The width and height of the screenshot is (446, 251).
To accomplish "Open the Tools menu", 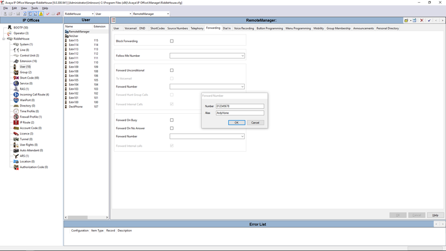I will 35,8.
